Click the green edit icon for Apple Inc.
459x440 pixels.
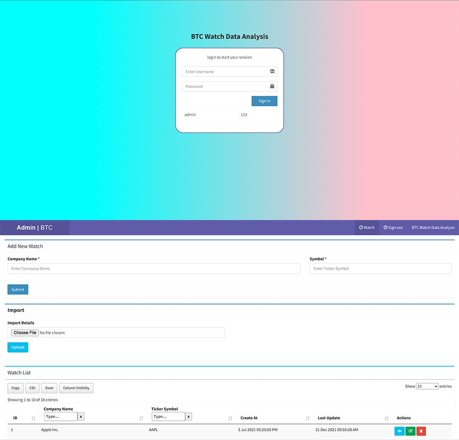410,431
